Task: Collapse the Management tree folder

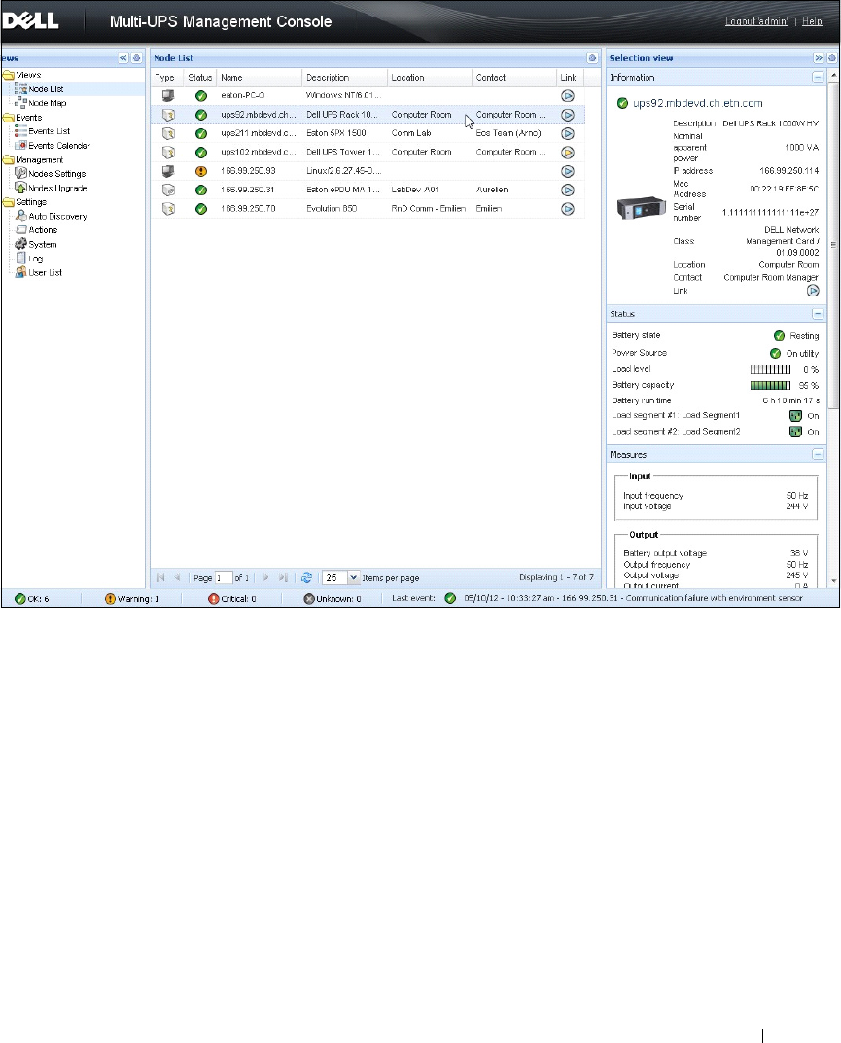Action: (8, 160)
